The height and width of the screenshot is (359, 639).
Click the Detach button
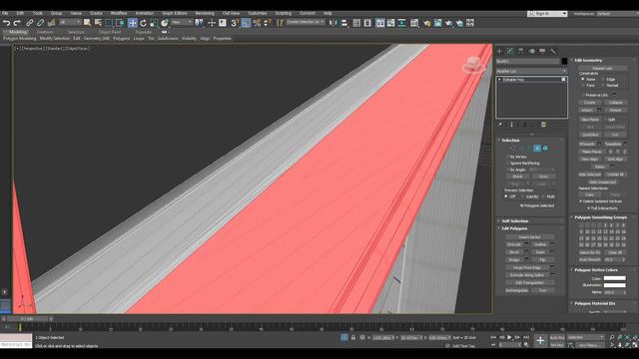(x=615, y=111)
